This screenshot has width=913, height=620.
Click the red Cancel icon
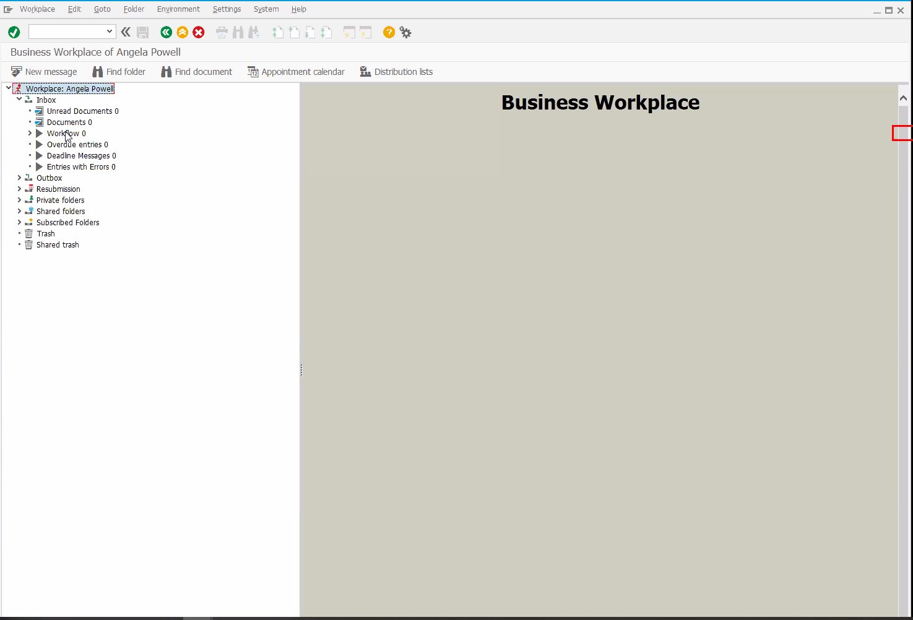[x=198, y=32]
